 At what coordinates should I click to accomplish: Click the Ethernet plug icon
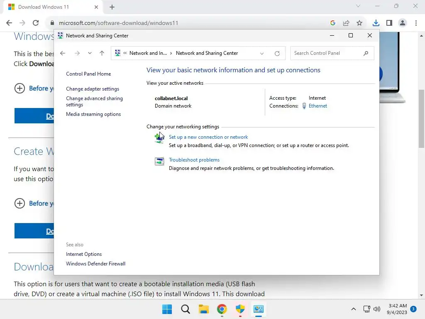click(x=304, y=106)
